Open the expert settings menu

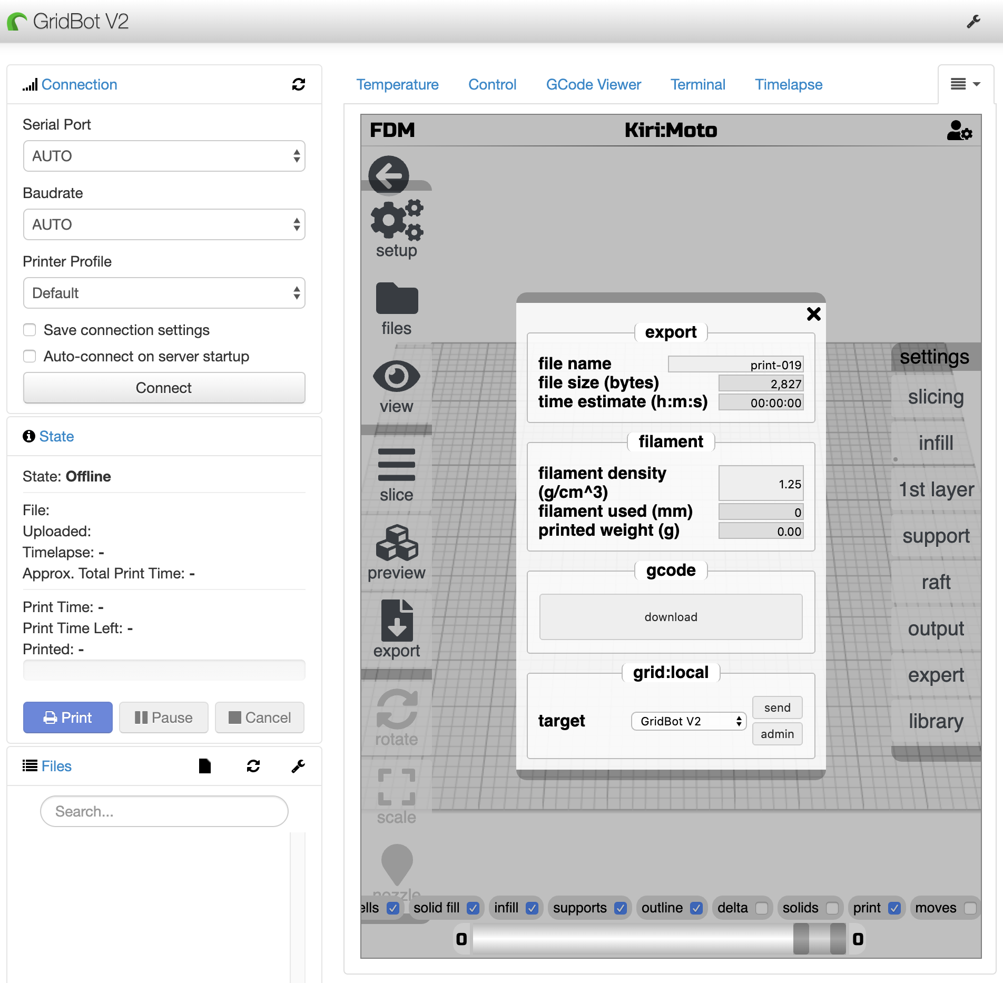[936, 675]
